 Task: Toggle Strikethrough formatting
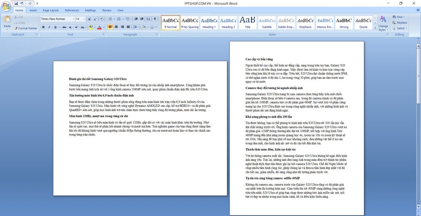(x=64, y=27)
